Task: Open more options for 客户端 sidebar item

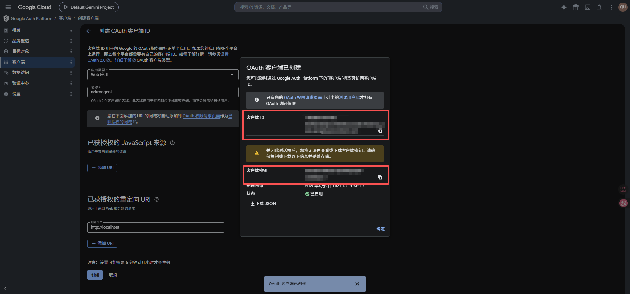Action: tap(71, 62)
